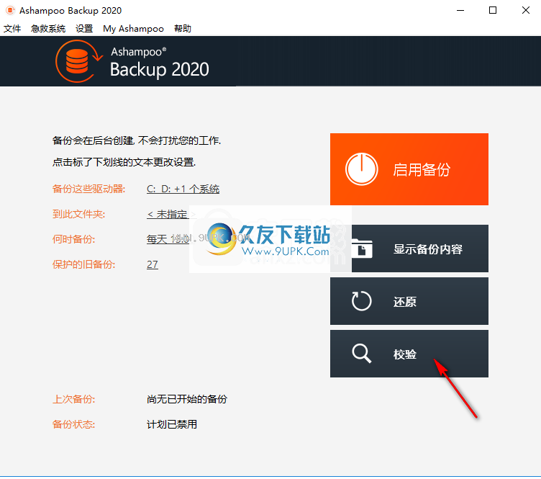Open the My Ashampoo menu
This screenshot has width=541, height=479.
(x=133, y=29)
